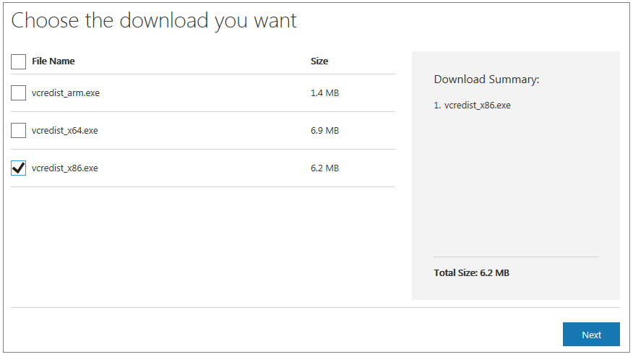Click the blank gray area of the summary panel
Image resolution: width=633 pixels, height=357 pixels.
(x=515, y=181)
